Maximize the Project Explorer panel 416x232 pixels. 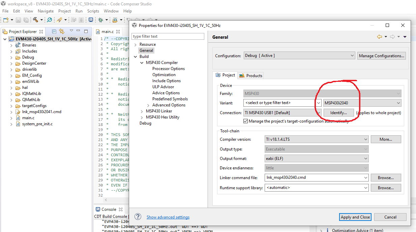point(87,31)
